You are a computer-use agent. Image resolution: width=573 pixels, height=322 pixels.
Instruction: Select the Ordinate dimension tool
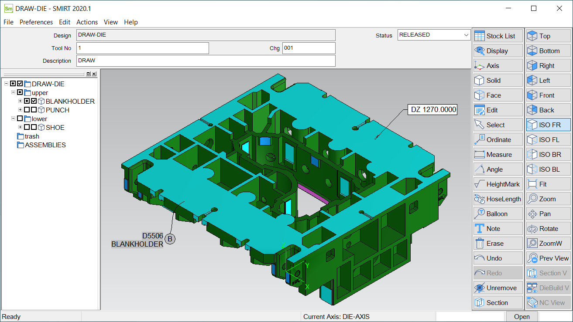[498, 140]
